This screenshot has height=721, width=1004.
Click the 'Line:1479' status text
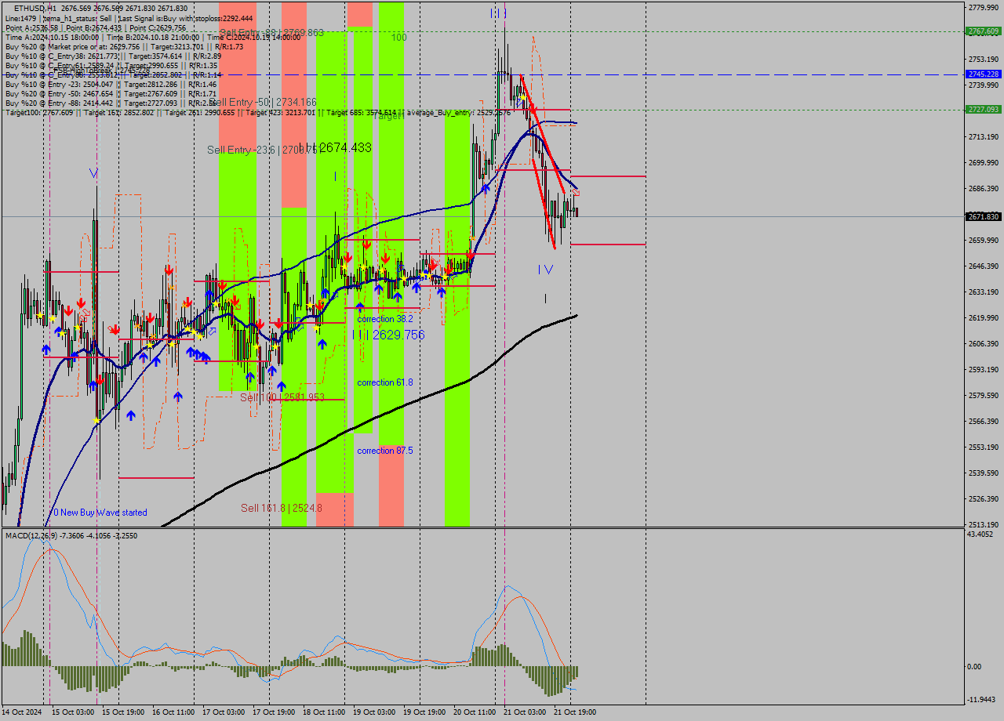(x=21, y=18)
